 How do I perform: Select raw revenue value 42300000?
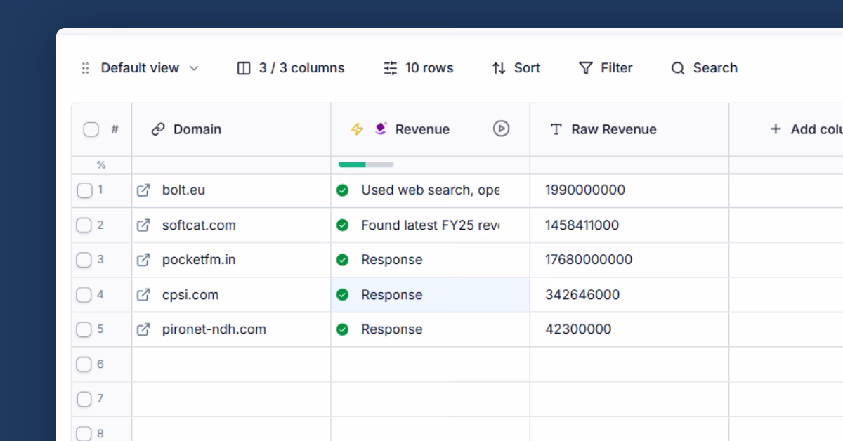click(578, 329)
